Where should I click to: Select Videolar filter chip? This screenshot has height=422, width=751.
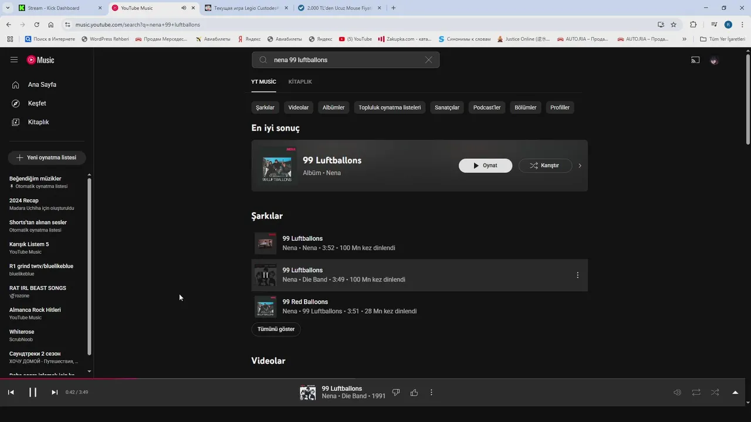(x=299, y=108)
